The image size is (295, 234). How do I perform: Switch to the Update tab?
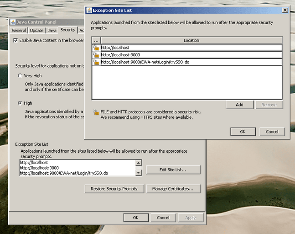pos(36,30)
